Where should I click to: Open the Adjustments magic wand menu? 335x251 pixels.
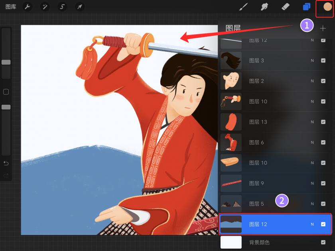click(x=45, y=7)
